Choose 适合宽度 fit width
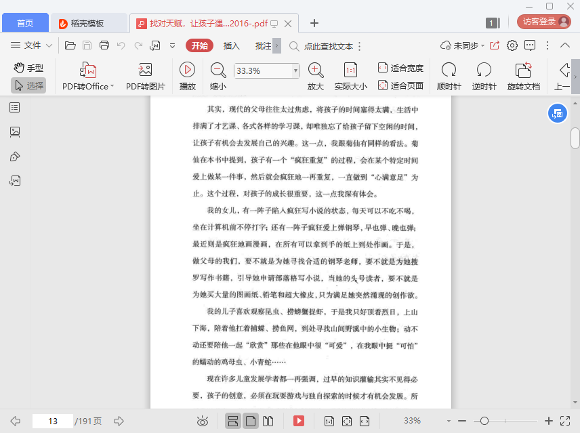580x433 pixels. 400,68
